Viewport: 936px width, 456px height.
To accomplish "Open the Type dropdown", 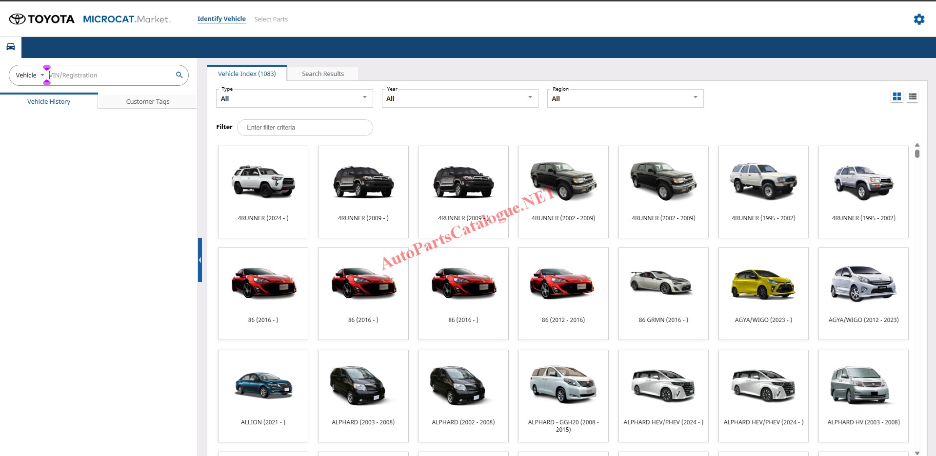I will [294, 98].
